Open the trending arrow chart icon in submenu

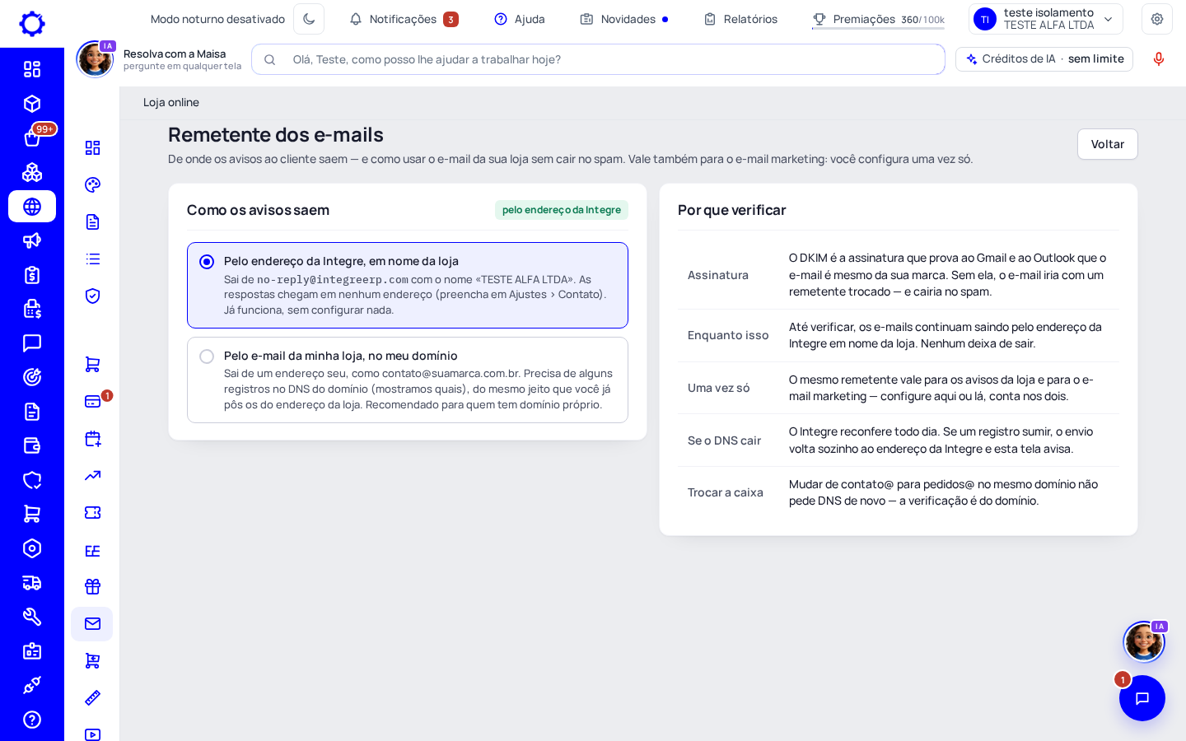click(x=92, y=475)
